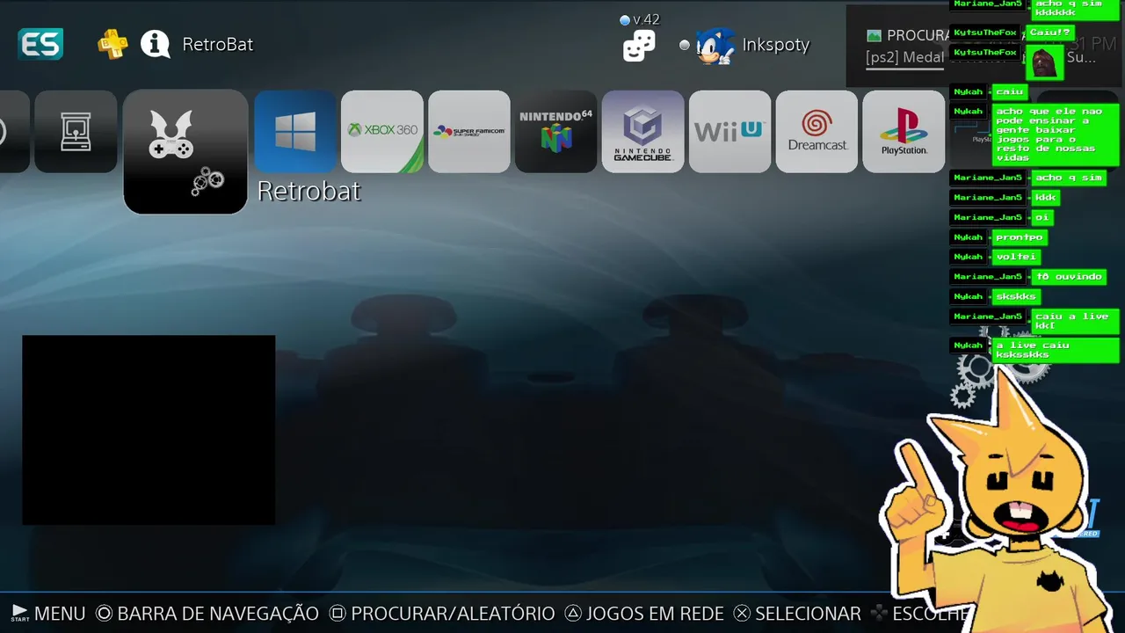Click chat message 'skskks'
The image size is (1125, 633).
(1016, 296)
